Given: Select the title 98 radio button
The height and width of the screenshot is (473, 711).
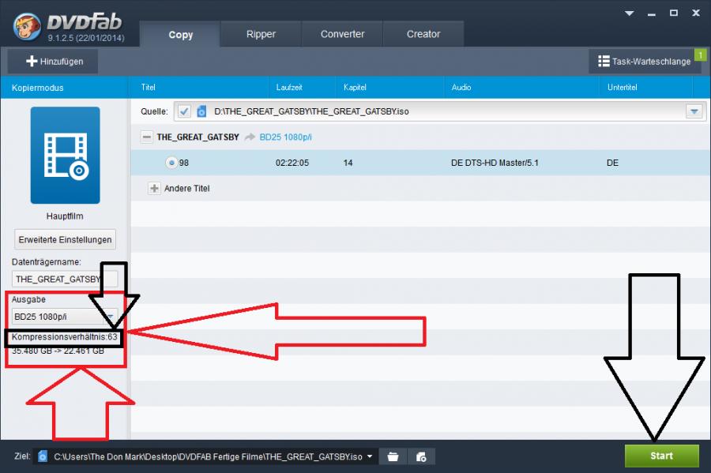Looking at the screenshot, I should pyautogui.click(x=171, y=163).
